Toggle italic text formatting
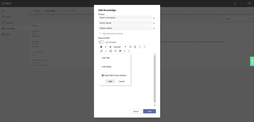 click(106, 47)
